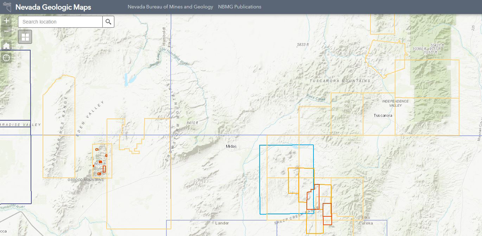The width and height of the screenshot is (482, 236).
Task: Find my location with the locate button
Action: click(6, 58)
